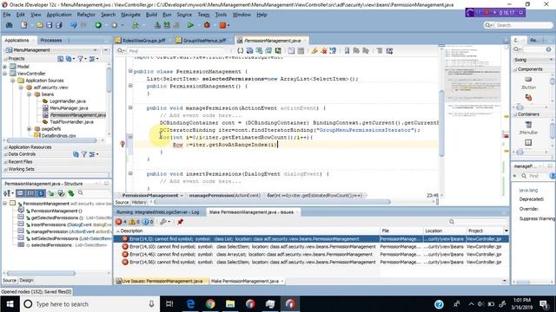Click the Save icon in main toolbar
Viewport: 556px width, 312px height.
tap(49, 25)
